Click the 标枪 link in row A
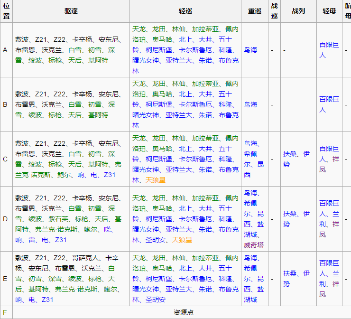The image size is (351, 319). coord(55,60)
